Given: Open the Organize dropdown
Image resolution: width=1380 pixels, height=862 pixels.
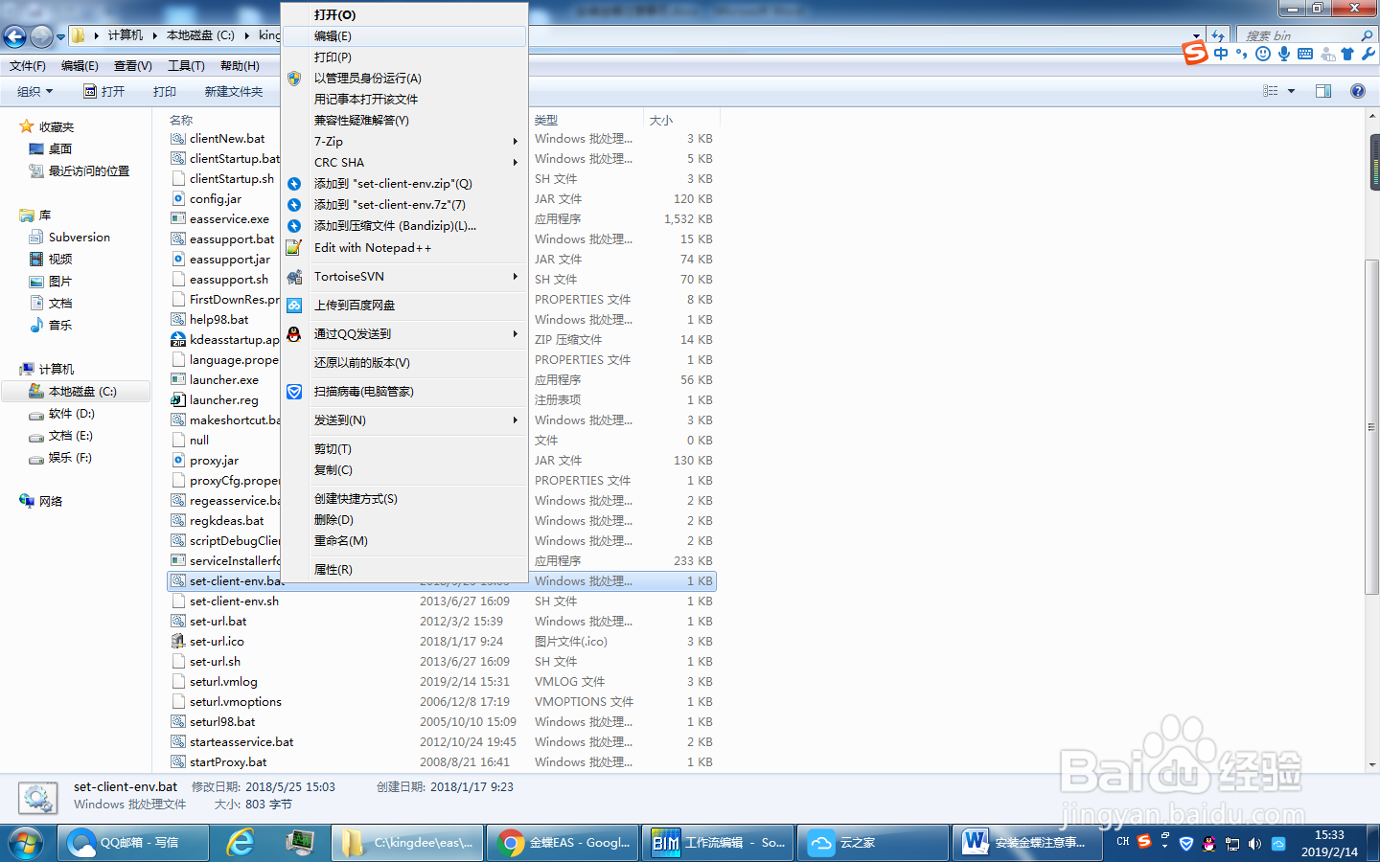Looking at the screenshot, I should 35,91.
